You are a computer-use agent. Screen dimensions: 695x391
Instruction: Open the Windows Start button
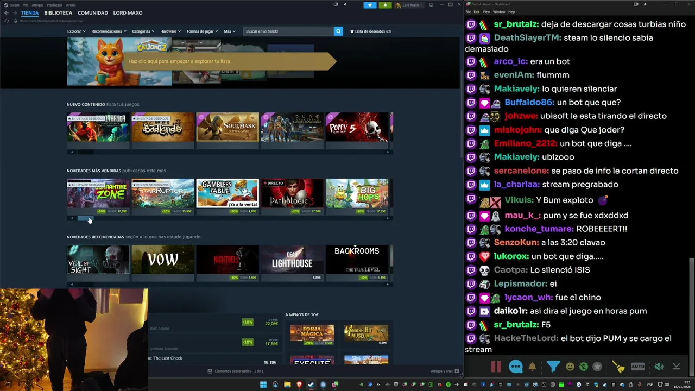pyautogui.click(x=263, y=385)
